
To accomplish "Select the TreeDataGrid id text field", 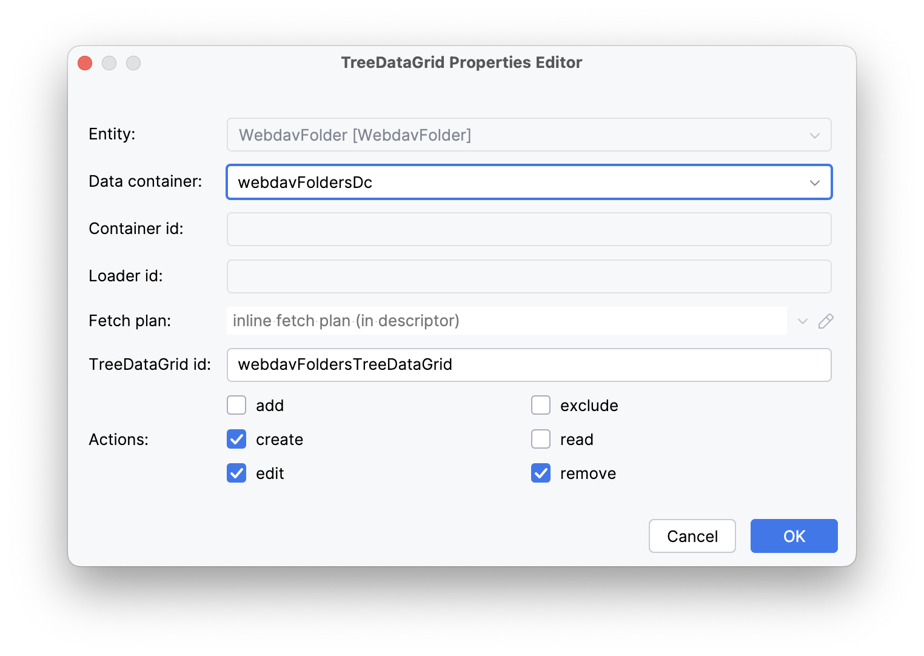I will pos(528,364).
